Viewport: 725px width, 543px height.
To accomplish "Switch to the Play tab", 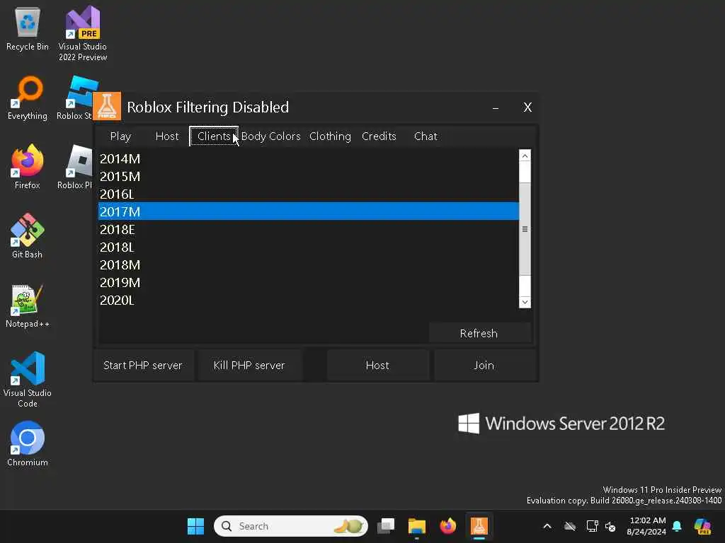I will coord(120,136).
